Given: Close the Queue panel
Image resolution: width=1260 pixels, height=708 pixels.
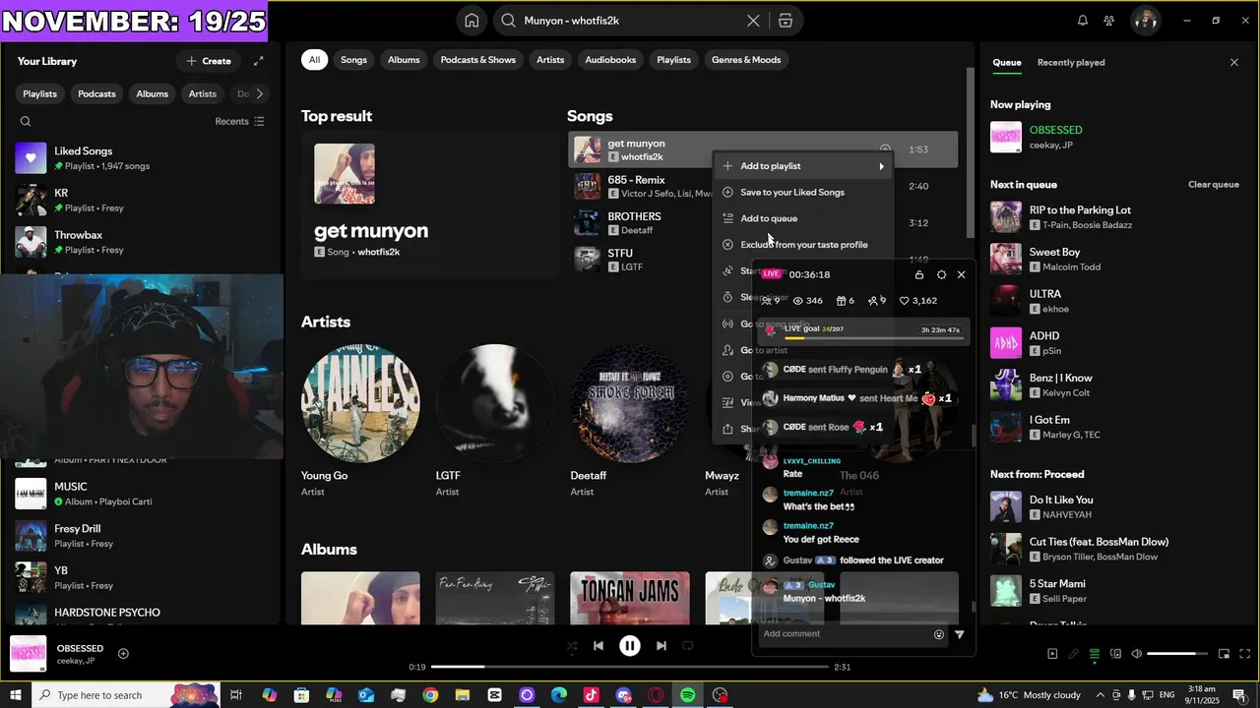Looking at the screenshot, I should click(x=1234, y=62).
